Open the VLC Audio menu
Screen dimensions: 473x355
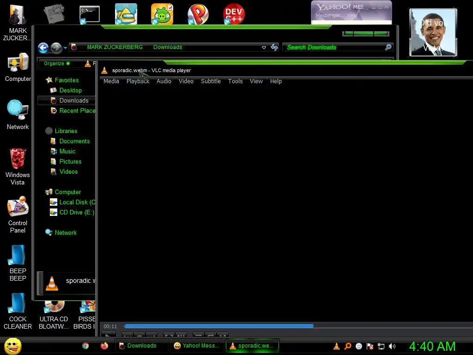tap(164, 81)
